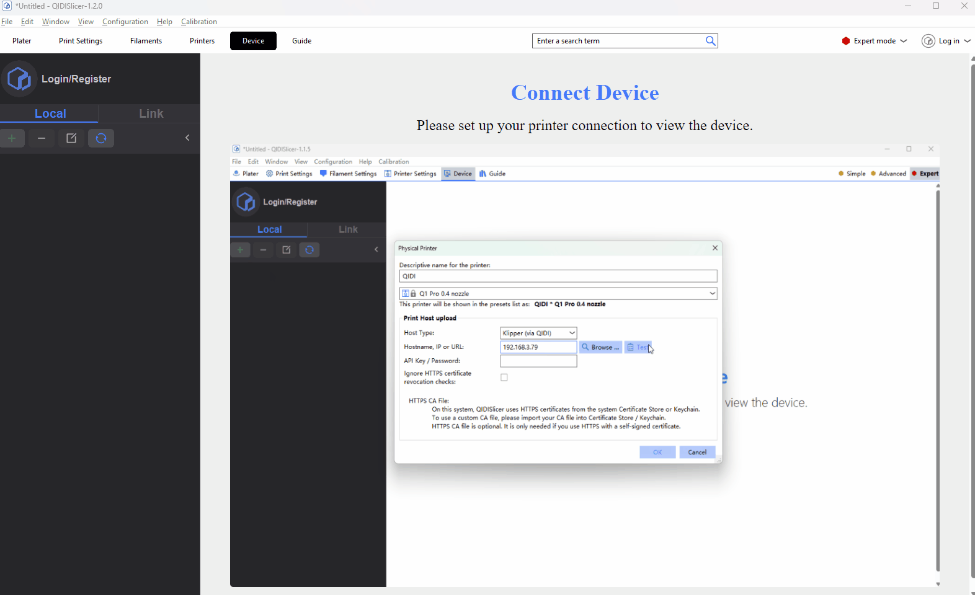Open the View menu of QIDISlicer-1.2.0
Screen dimensions: 975x595
point(86,22)
